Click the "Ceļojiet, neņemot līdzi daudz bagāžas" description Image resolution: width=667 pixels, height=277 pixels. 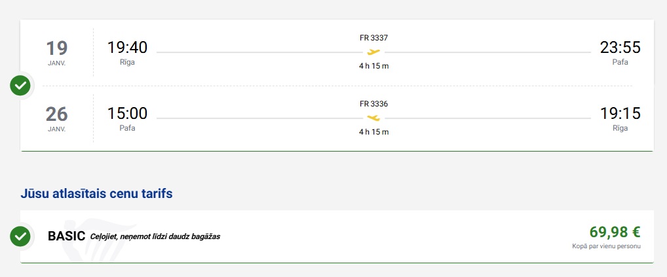(x=155, y=236)
